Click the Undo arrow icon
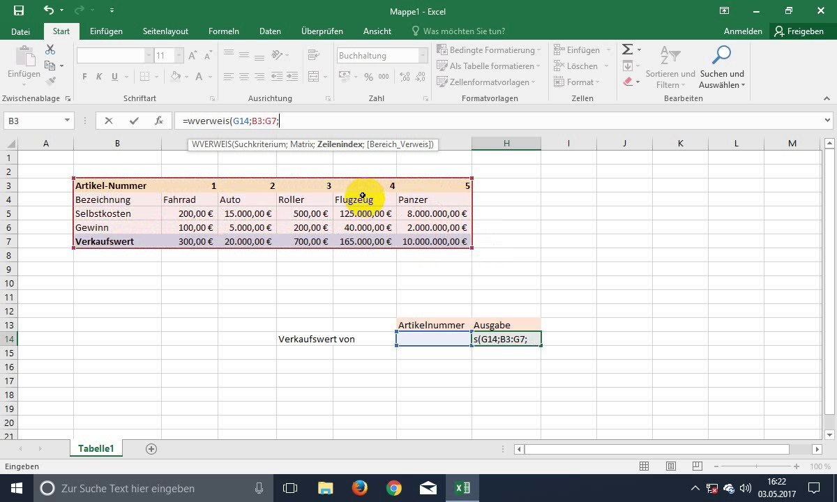The height and width of the screenshot is (502, 837). click(x=48, y=10)
